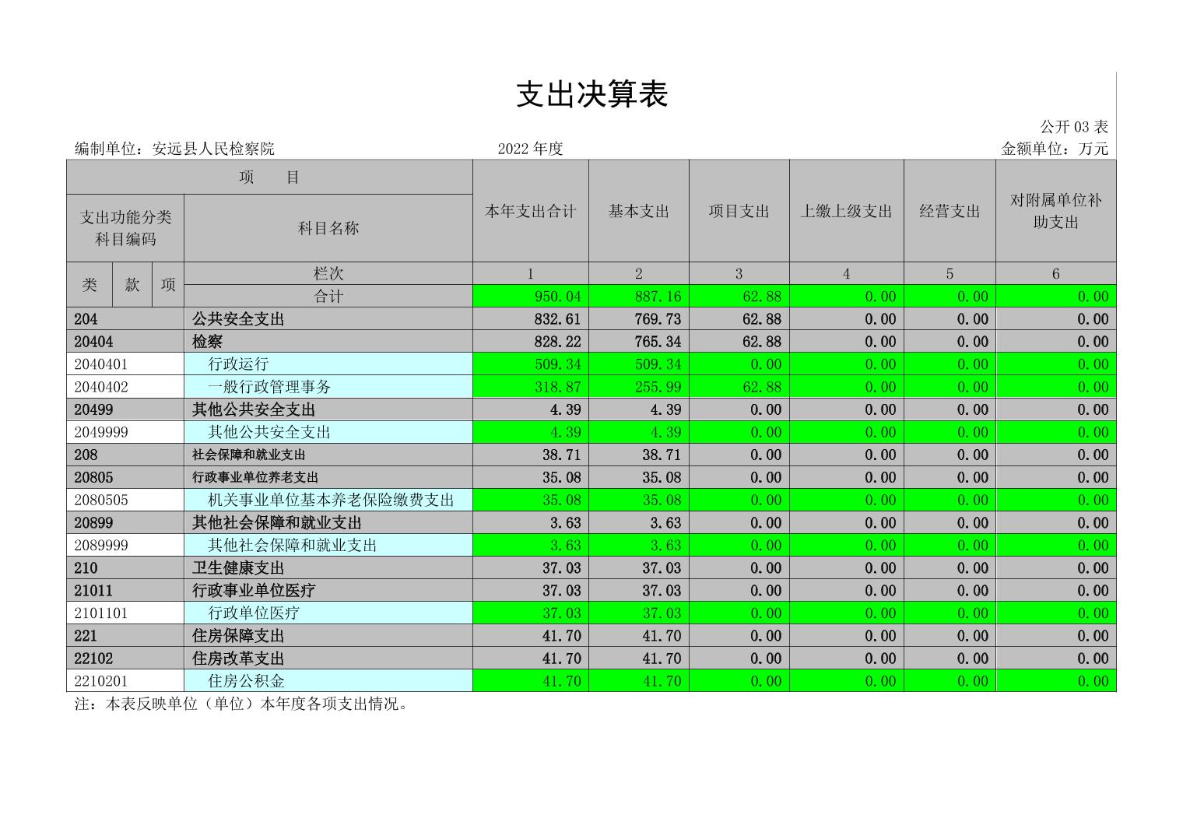The image size is (1183, 836).
Task: Click code cell 2040402
Action: click(125, 387)
